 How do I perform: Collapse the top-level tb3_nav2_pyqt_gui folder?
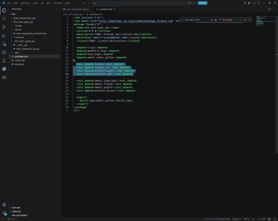(12, 22)
